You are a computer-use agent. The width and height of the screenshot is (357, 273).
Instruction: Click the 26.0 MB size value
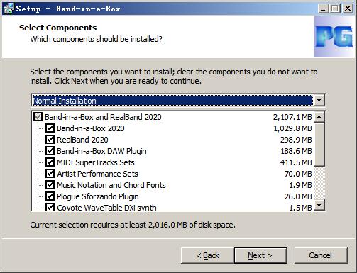298,196
